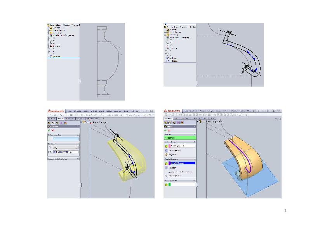Open ConfigurationManager icon above the Ebene panel
The height and width of the screenshot is (231, 327).
pos(174,123)
